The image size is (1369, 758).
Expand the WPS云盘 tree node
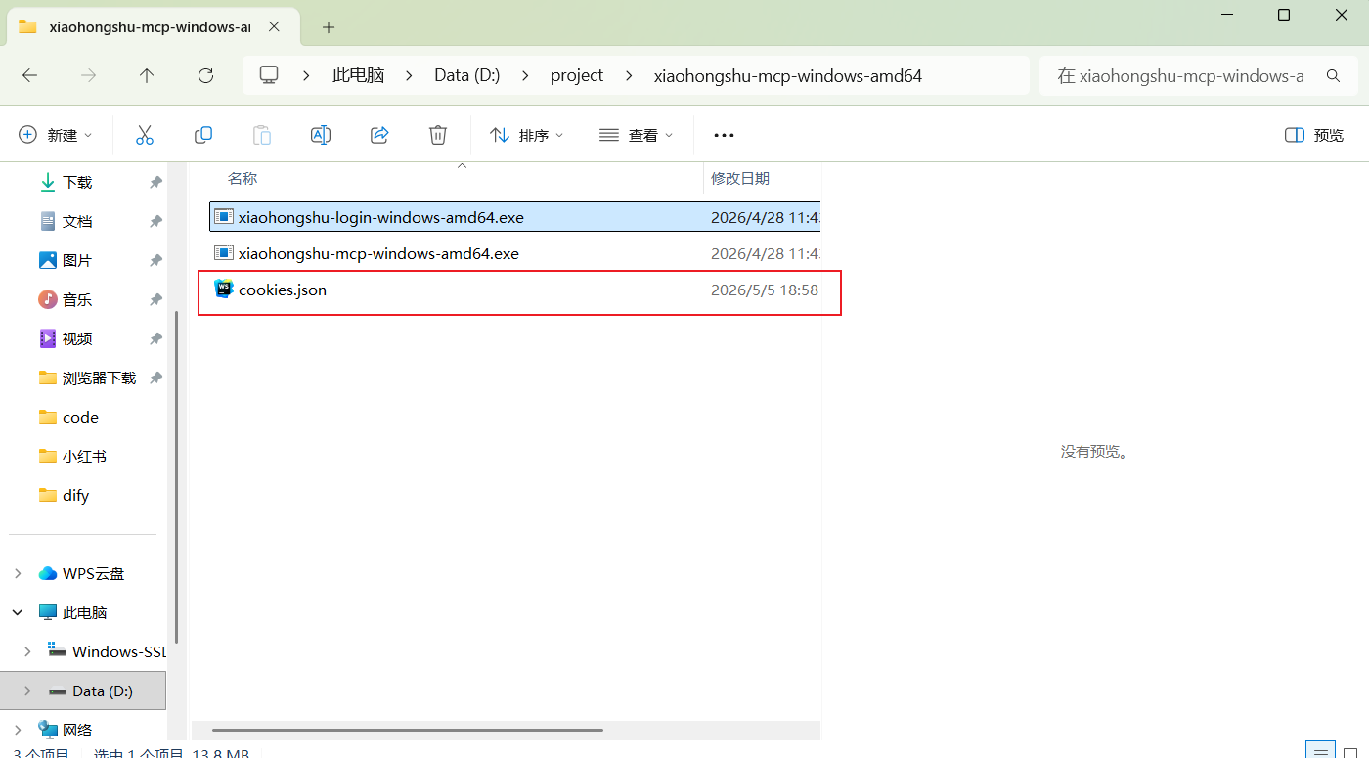coord(18,573)
